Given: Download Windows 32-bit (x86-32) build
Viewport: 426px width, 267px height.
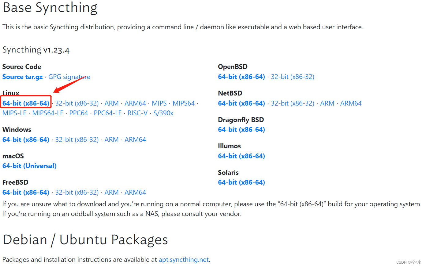Looking at the screenshot, I should coord(77,140).
